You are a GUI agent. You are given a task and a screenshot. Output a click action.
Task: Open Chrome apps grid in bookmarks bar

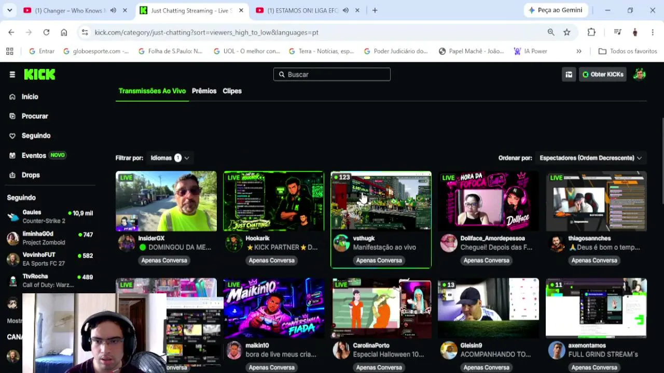(9, 51)
